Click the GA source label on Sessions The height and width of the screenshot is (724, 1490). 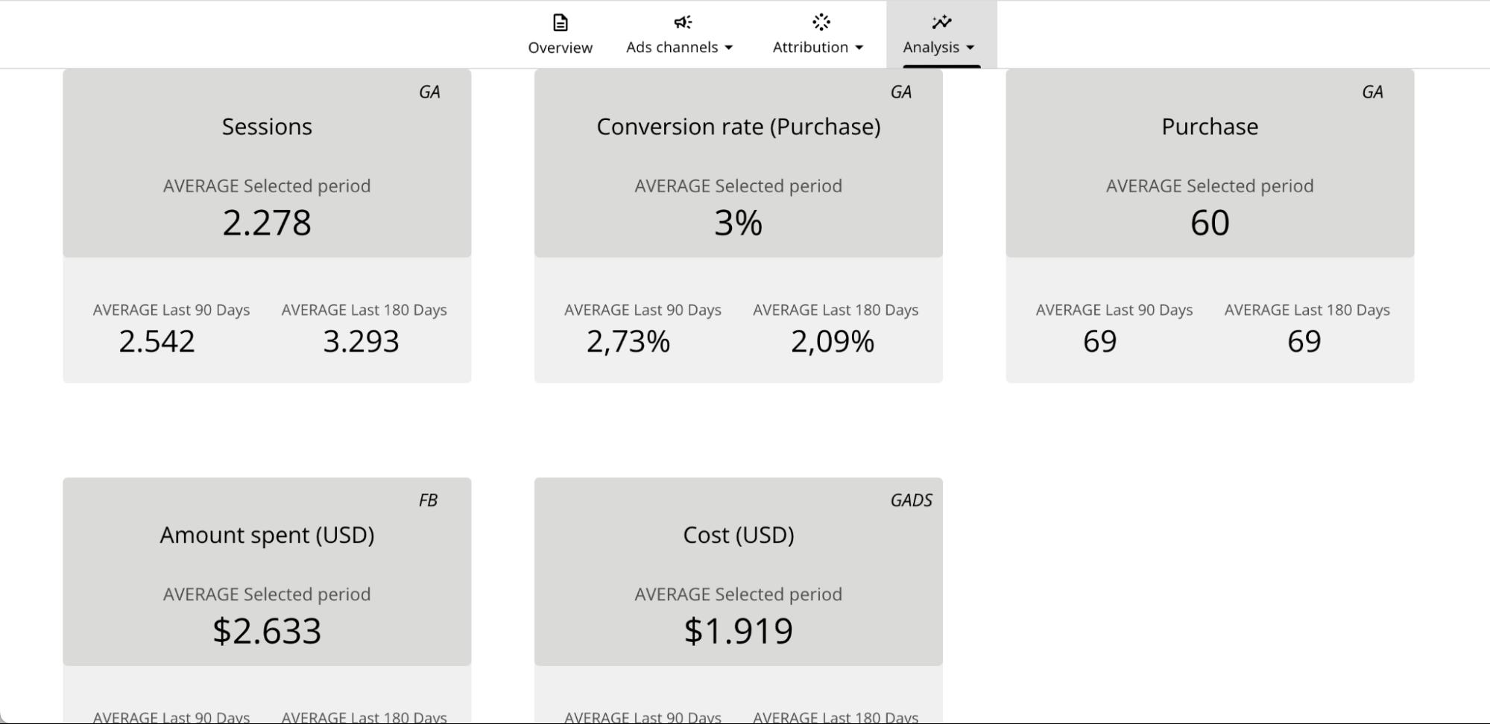click(429, 92)
